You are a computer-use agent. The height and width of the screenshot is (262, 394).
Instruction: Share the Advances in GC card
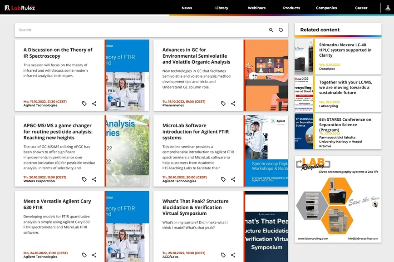233,104
